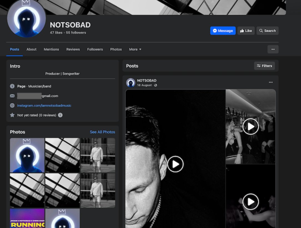Switch to the Posts tab
The width and height of the screenshot is (301, 228).
14,49
